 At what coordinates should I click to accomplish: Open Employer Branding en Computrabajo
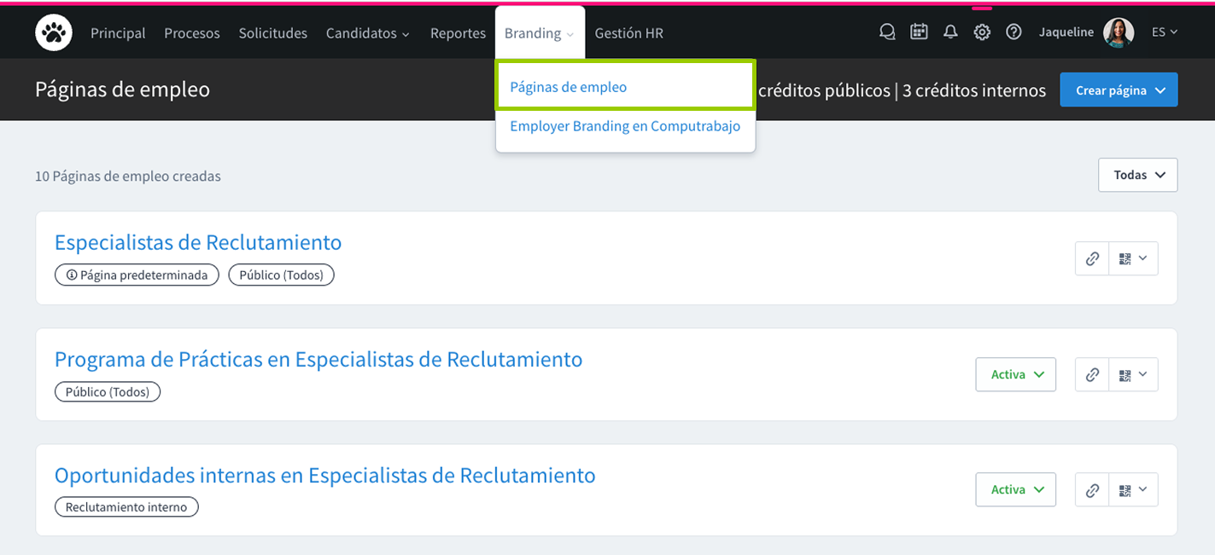click(625, 126)
